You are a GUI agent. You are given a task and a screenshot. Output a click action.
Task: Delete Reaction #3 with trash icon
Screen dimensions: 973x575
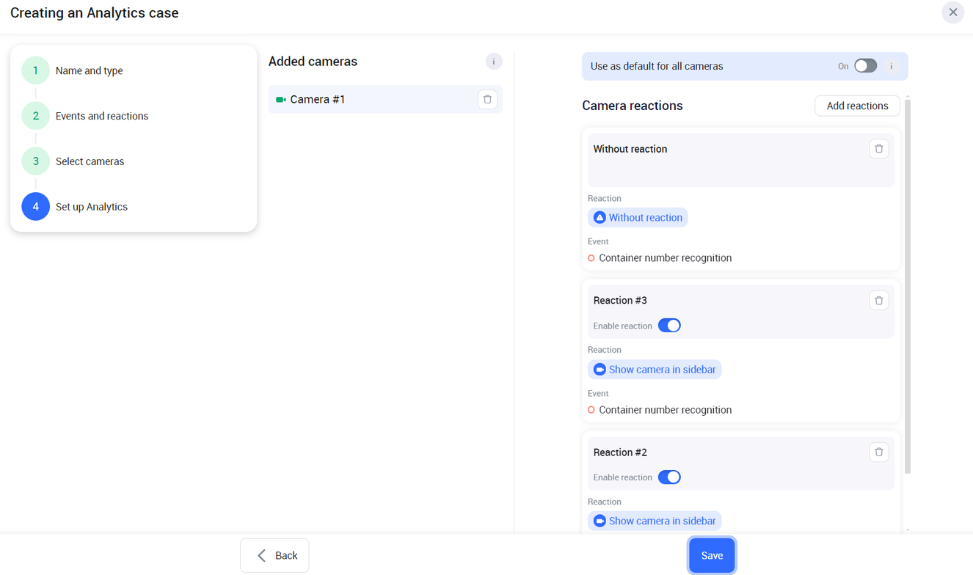878,301
